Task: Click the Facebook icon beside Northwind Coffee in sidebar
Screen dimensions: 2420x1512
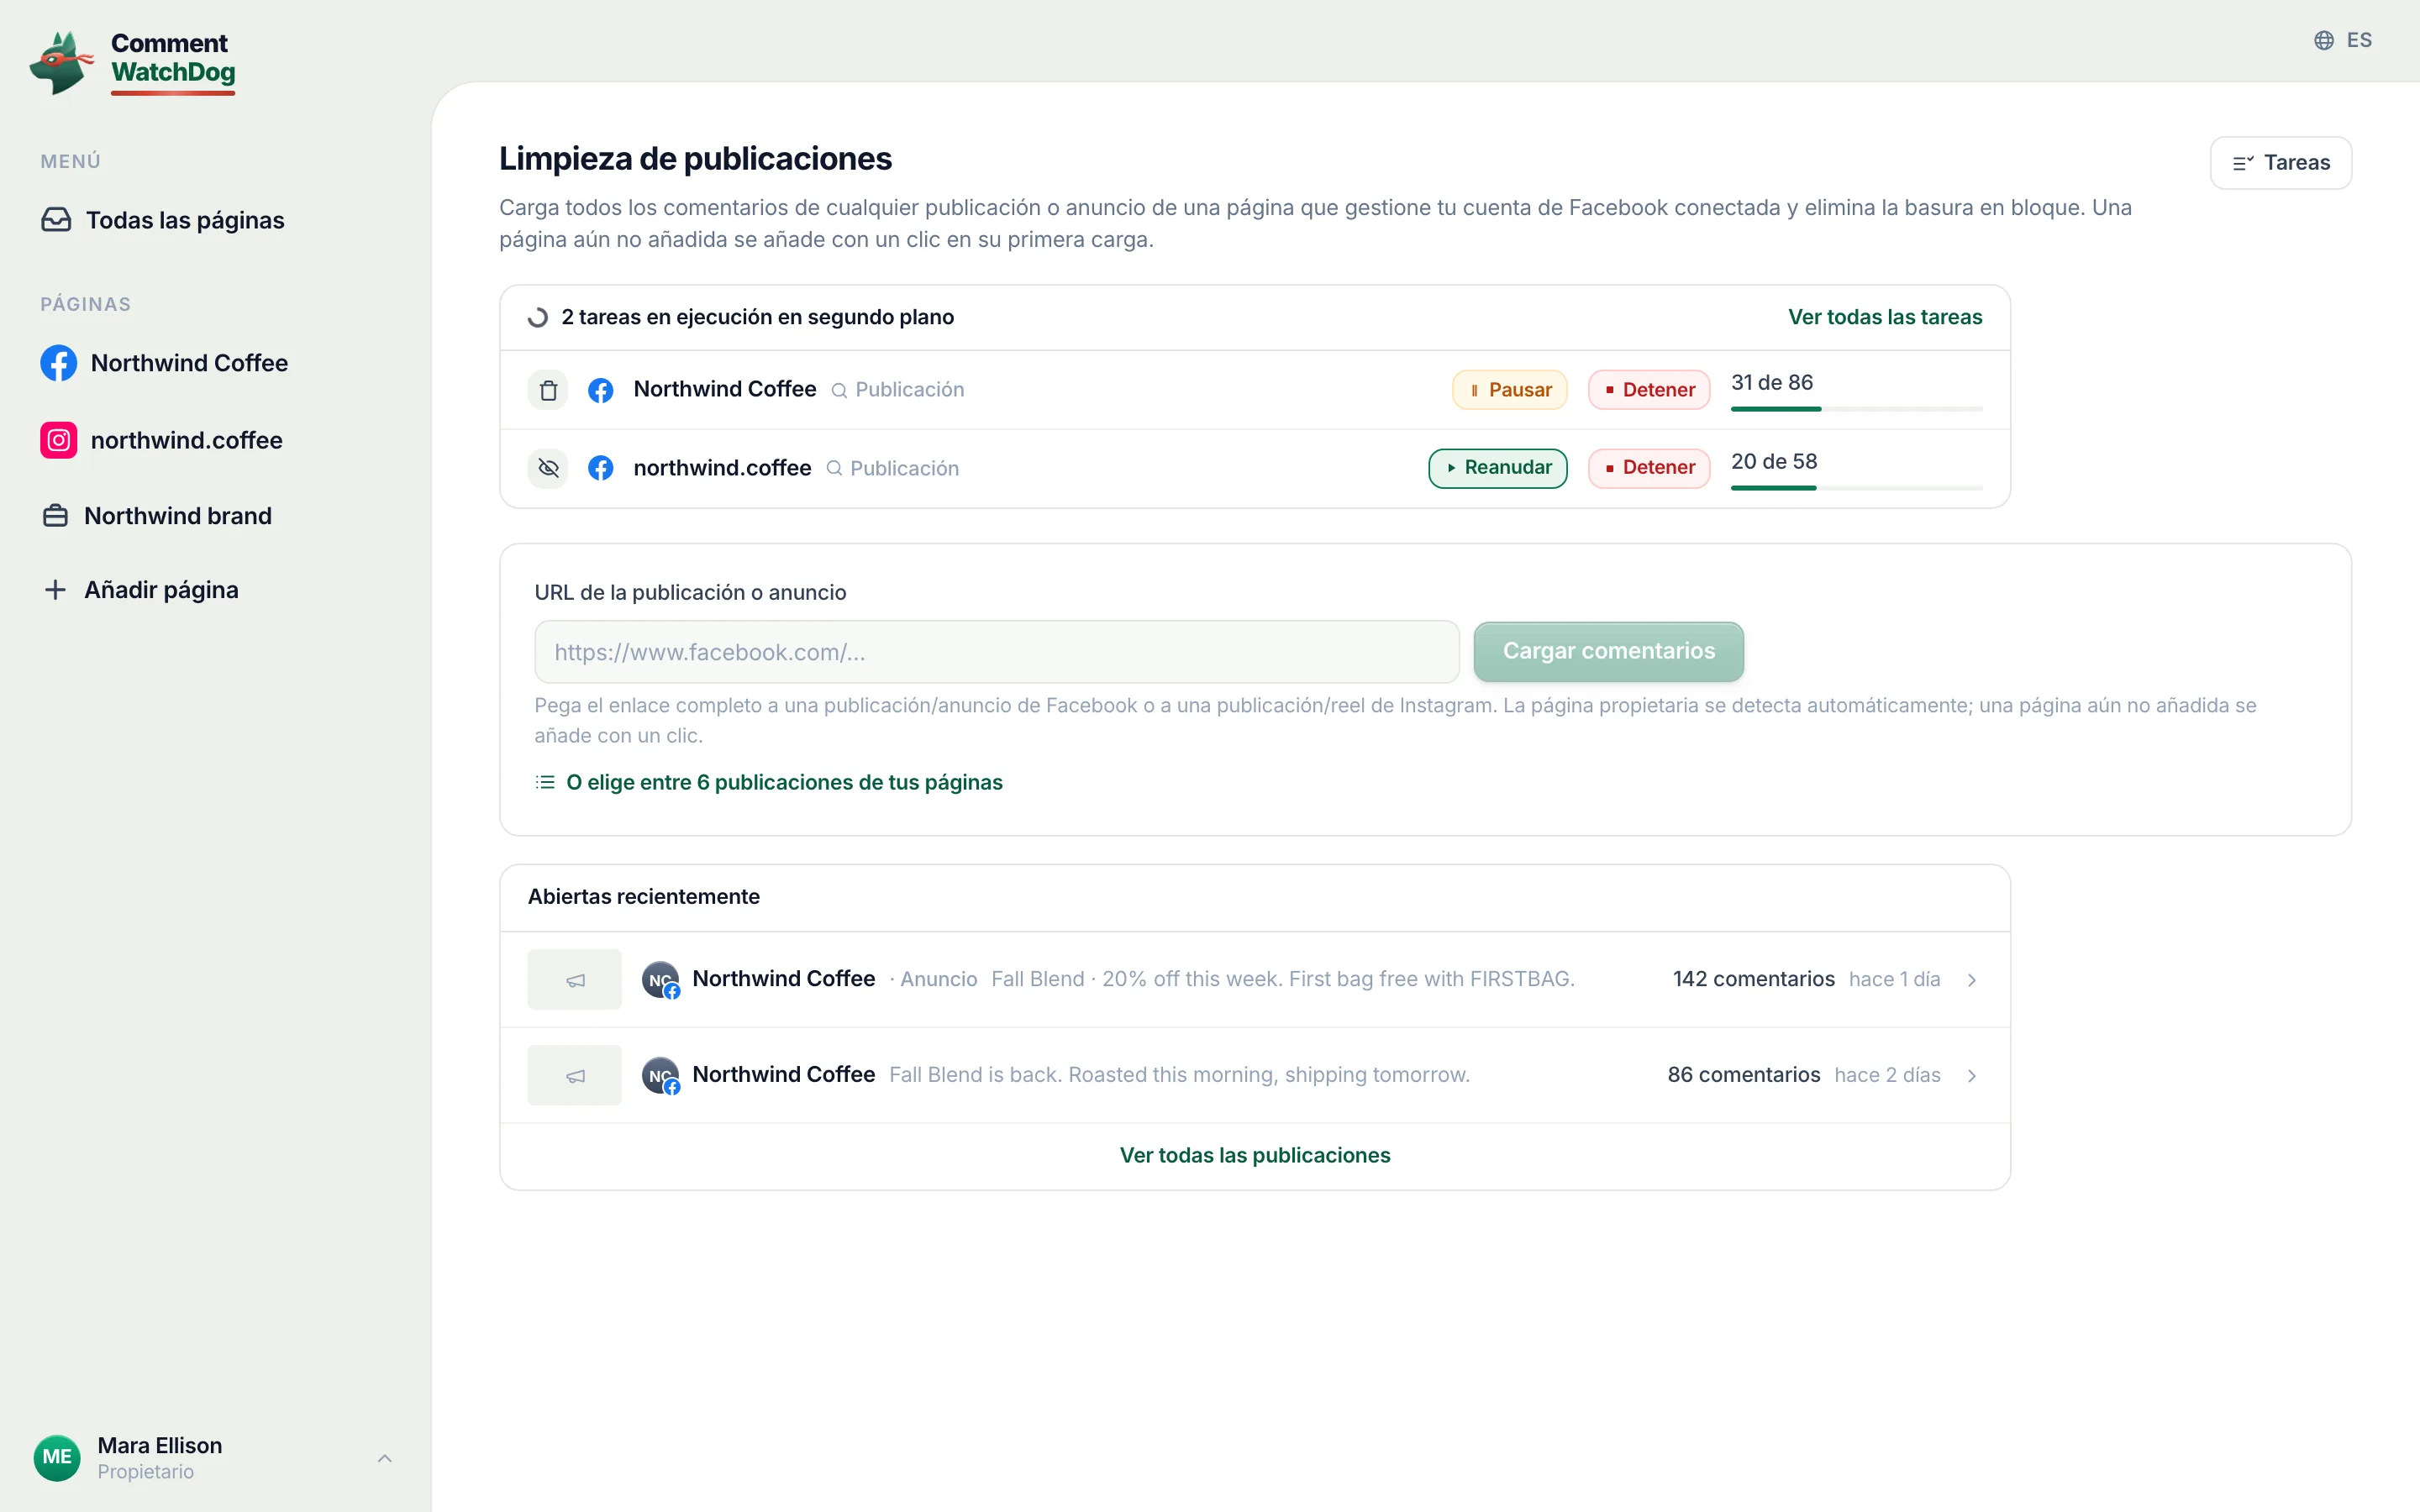Action: (x=58, y=363)
